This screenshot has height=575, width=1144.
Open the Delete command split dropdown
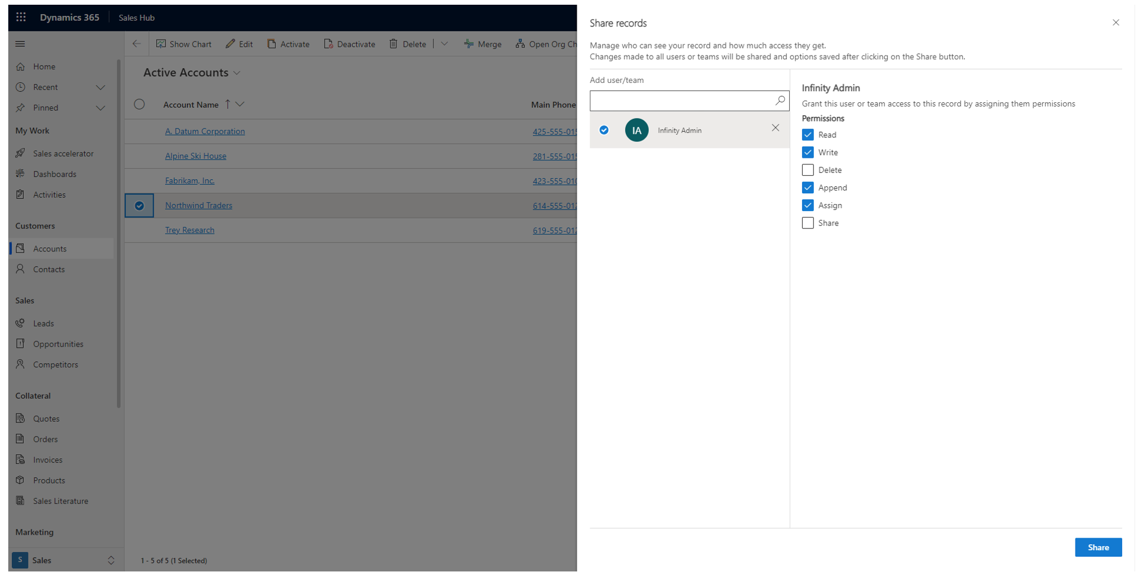[x=444, y=44]
